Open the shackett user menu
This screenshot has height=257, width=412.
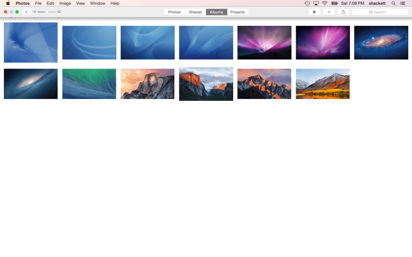tap(377, 3)
